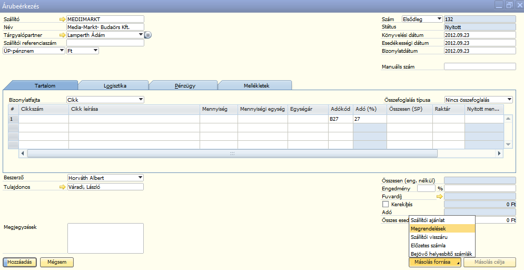Choose Bejövő helyesbítő számlák entry

point(442,254)
